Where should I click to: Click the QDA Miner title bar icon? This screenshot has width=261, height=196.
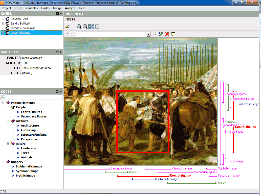point(2,3)
